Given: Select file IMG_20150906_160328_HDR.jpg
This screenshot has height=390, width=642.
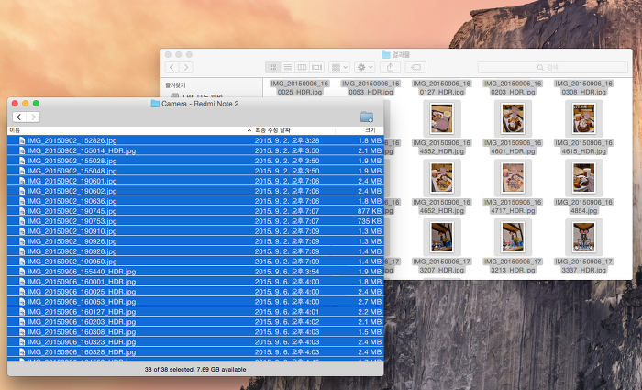Looking at the screenshot, I should 195,352.
